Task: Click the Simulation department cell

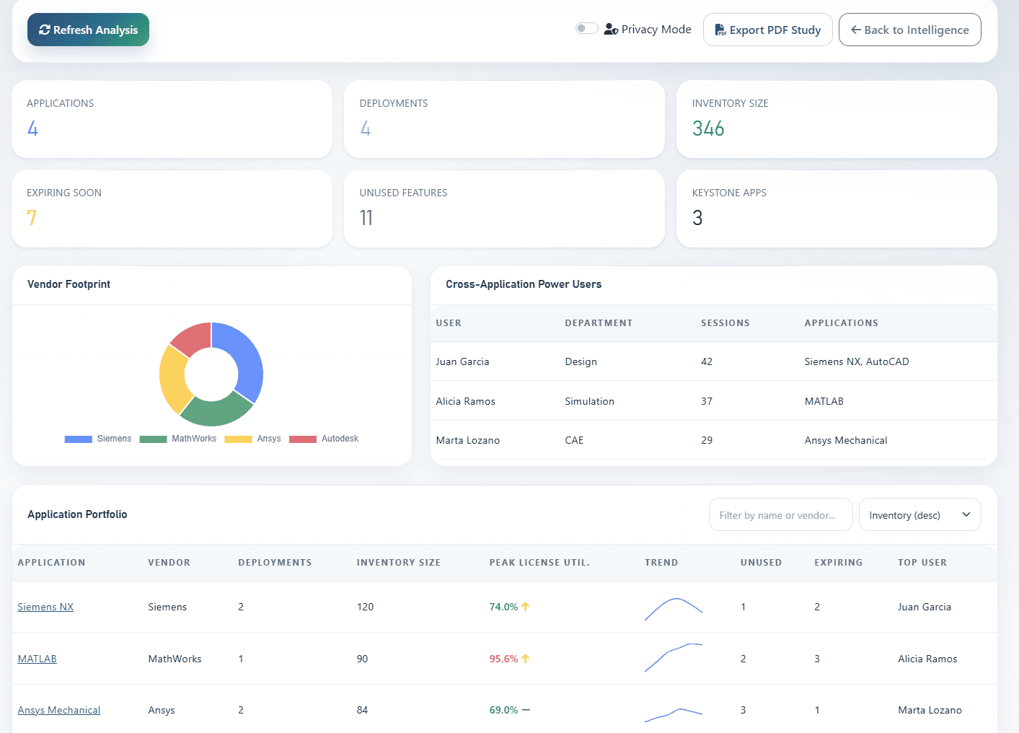Action: click(589, 401)
